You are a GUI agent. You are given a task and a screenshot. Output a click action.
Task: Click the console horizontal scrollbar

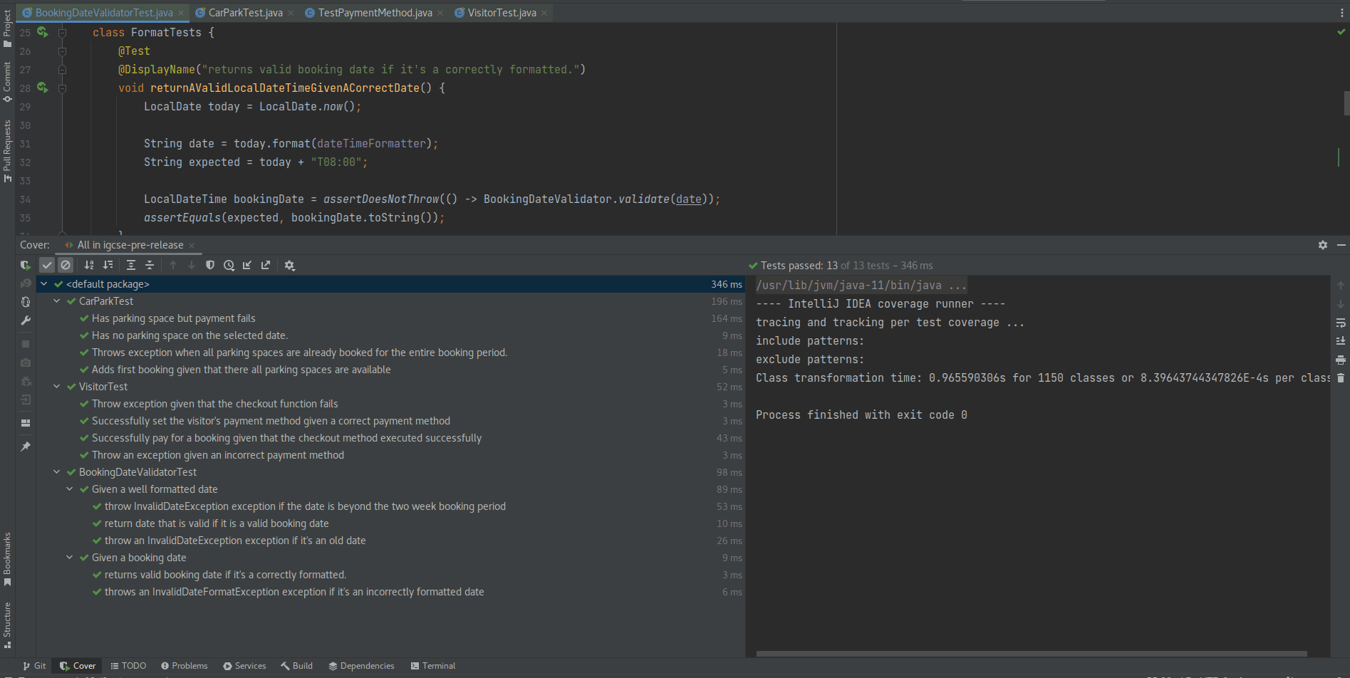tap(1031, 653)
